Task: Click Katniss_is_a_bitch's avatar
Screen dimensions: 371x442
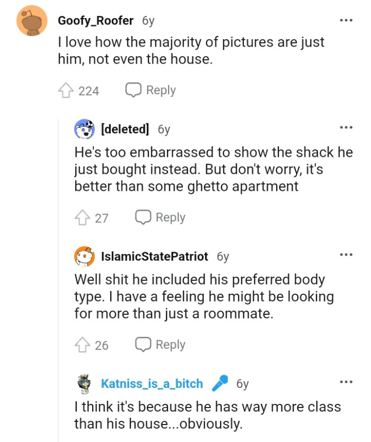Action: 83,383
